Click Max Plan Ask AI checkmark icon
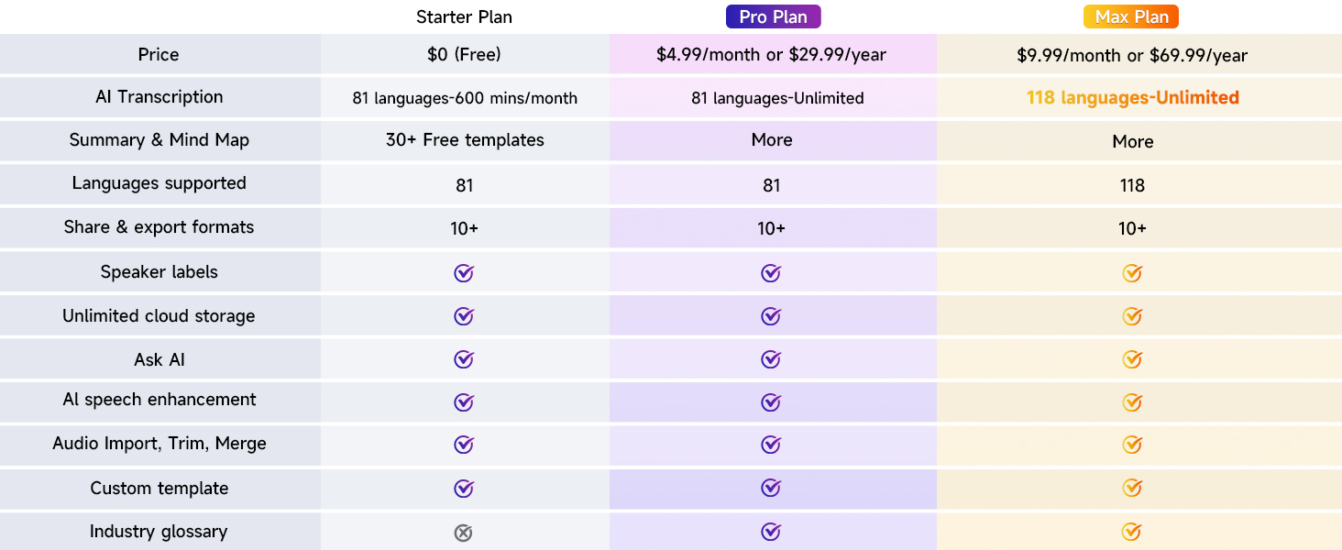 coord(1132,359)
